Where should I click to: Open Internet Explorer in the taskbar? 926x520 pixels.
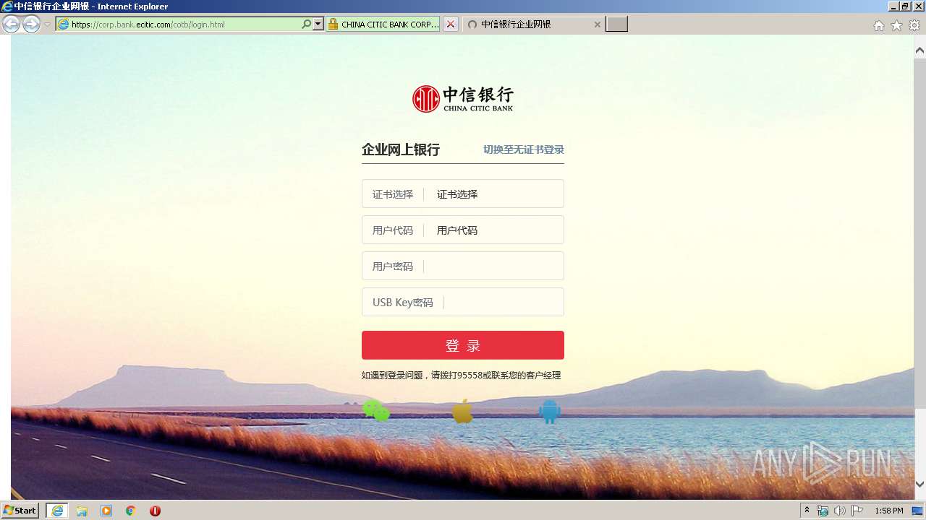56,511
